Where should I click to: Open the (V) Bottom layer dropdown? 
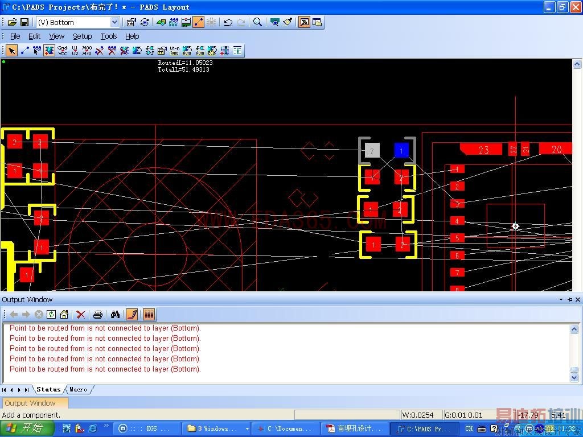pos(114,22)
